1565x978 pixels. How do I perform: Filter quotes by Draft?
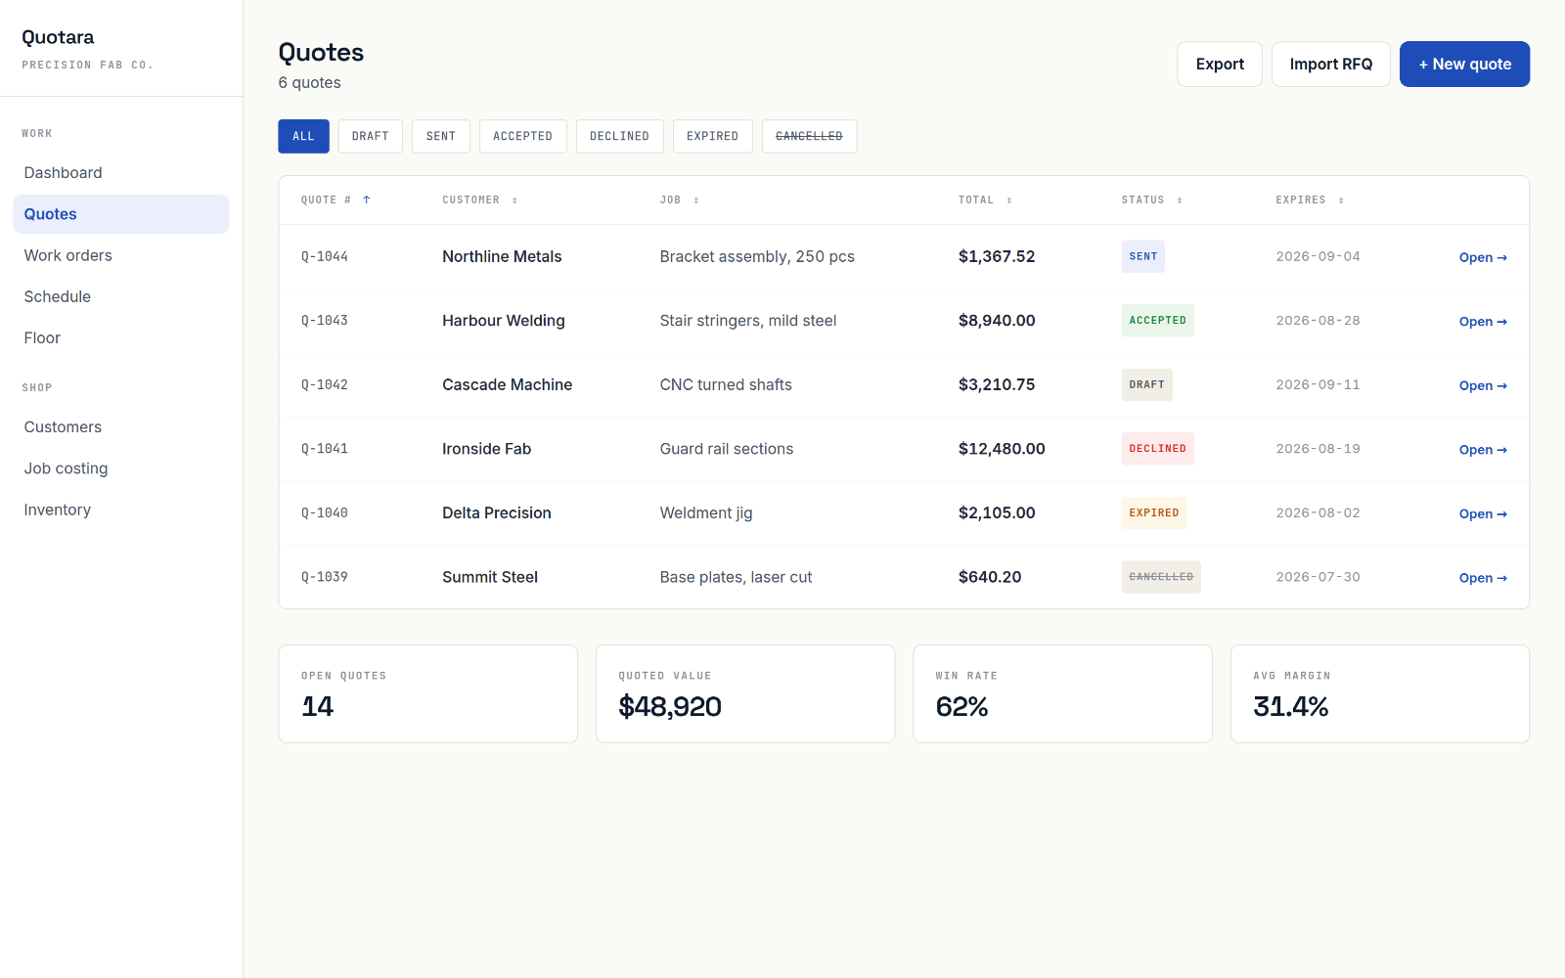point(370,136)
